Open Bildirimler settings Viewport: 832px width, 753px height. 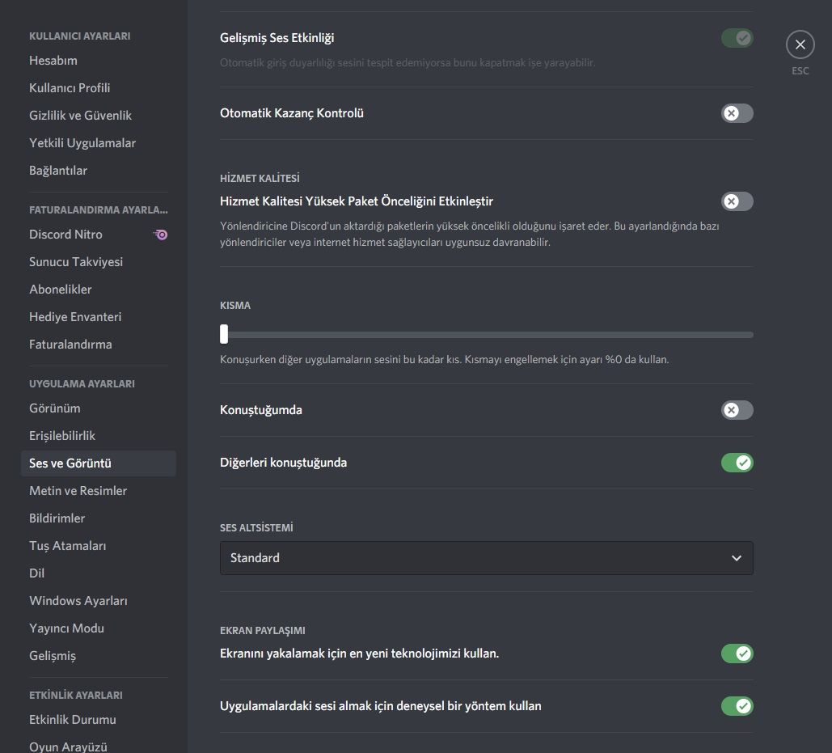coord(57,518)
